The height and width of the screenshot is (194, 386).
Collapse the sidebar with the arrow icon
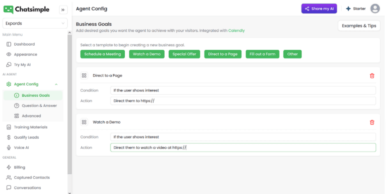(x=63, y=10)
